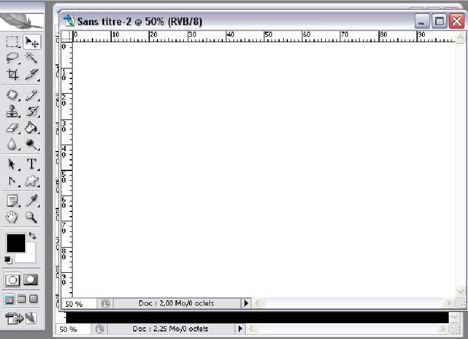Image resolution: width=468 pixels, height=339 pixels.
Task: Select the Lasso tool
Action: coord(12,57)
